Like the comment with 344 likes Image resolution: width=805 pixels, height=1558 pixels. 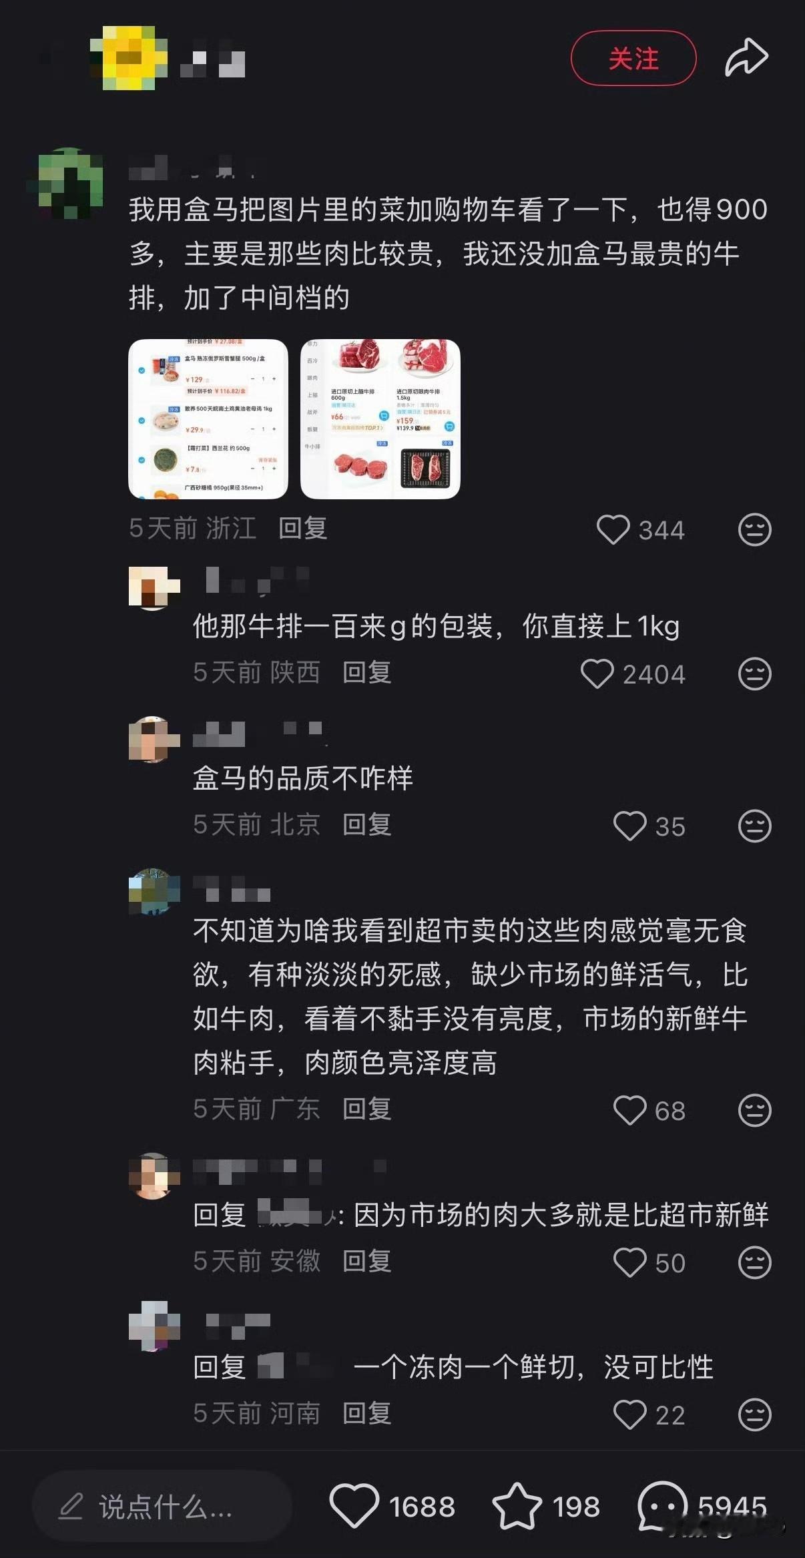click(x=613, y=529)
